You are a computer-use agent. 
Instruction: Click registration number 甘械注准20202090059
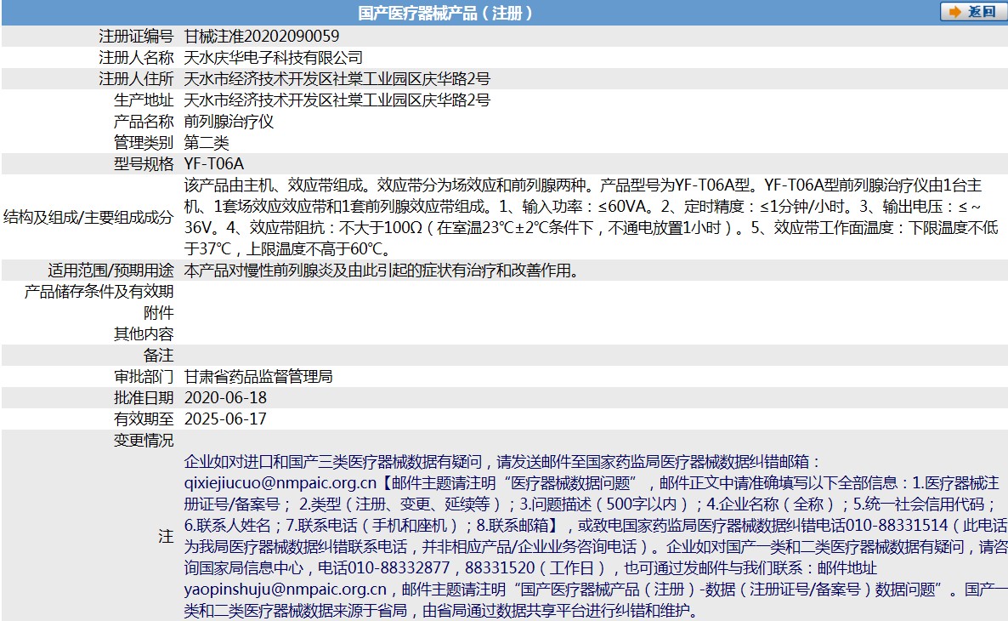pyautogui.click(x=262, y=36)
